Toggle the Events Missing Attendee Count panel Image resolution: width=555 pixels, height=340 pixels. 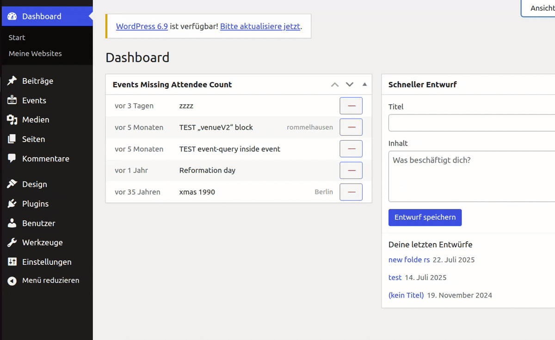click(x=364, y=84)
